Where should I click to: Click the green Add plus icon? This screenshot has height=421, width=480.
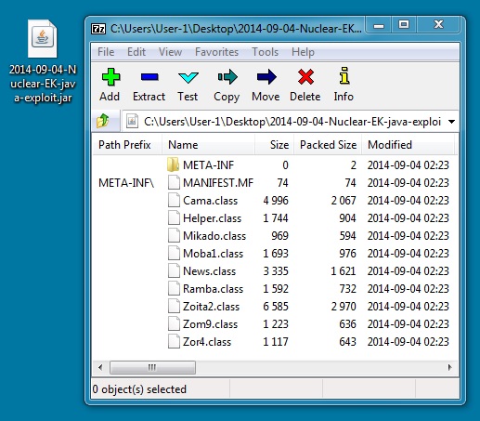pyautogui.click(x=110, y=76)
